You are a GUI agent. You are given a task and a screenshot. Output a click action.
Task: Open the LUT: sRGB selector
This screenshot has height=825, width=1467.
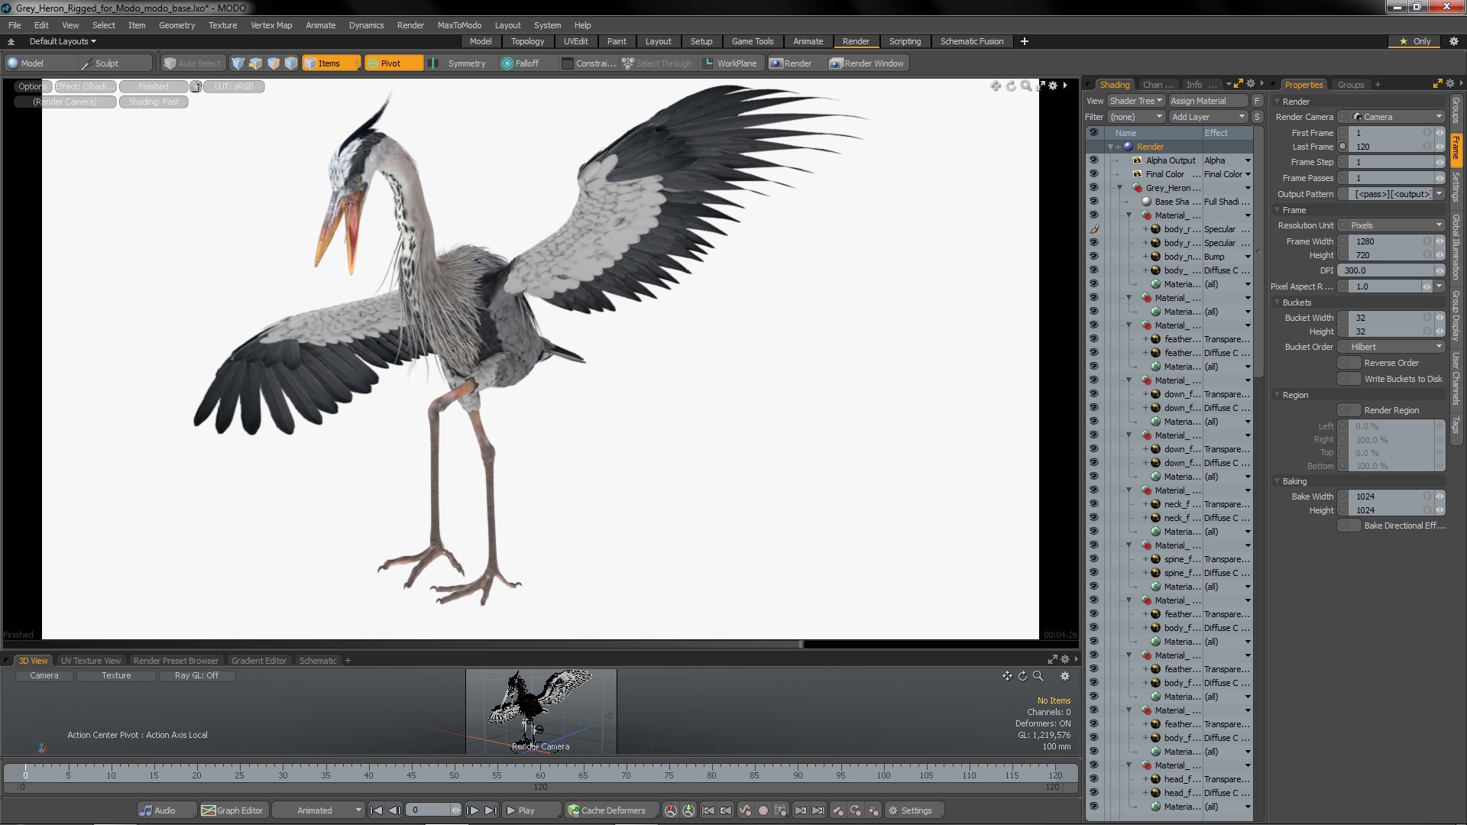(x=234, y=86)
